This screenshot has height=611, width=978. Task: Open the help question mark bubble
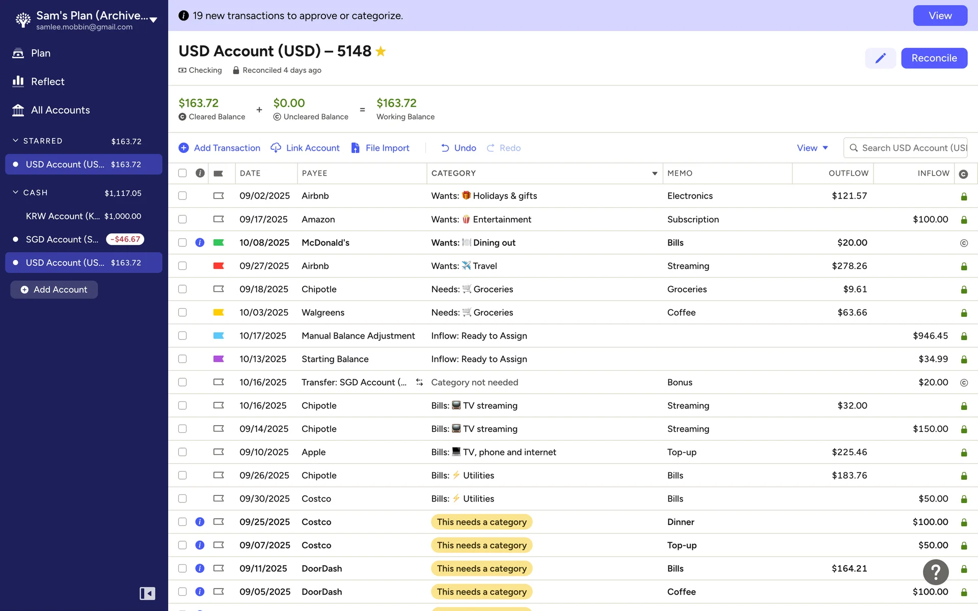(936, 572)
